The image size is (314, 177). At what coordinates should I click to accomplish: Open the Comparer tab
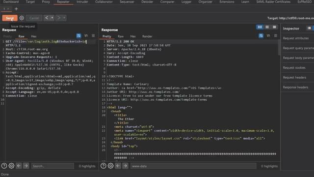(x=167, y=2)
